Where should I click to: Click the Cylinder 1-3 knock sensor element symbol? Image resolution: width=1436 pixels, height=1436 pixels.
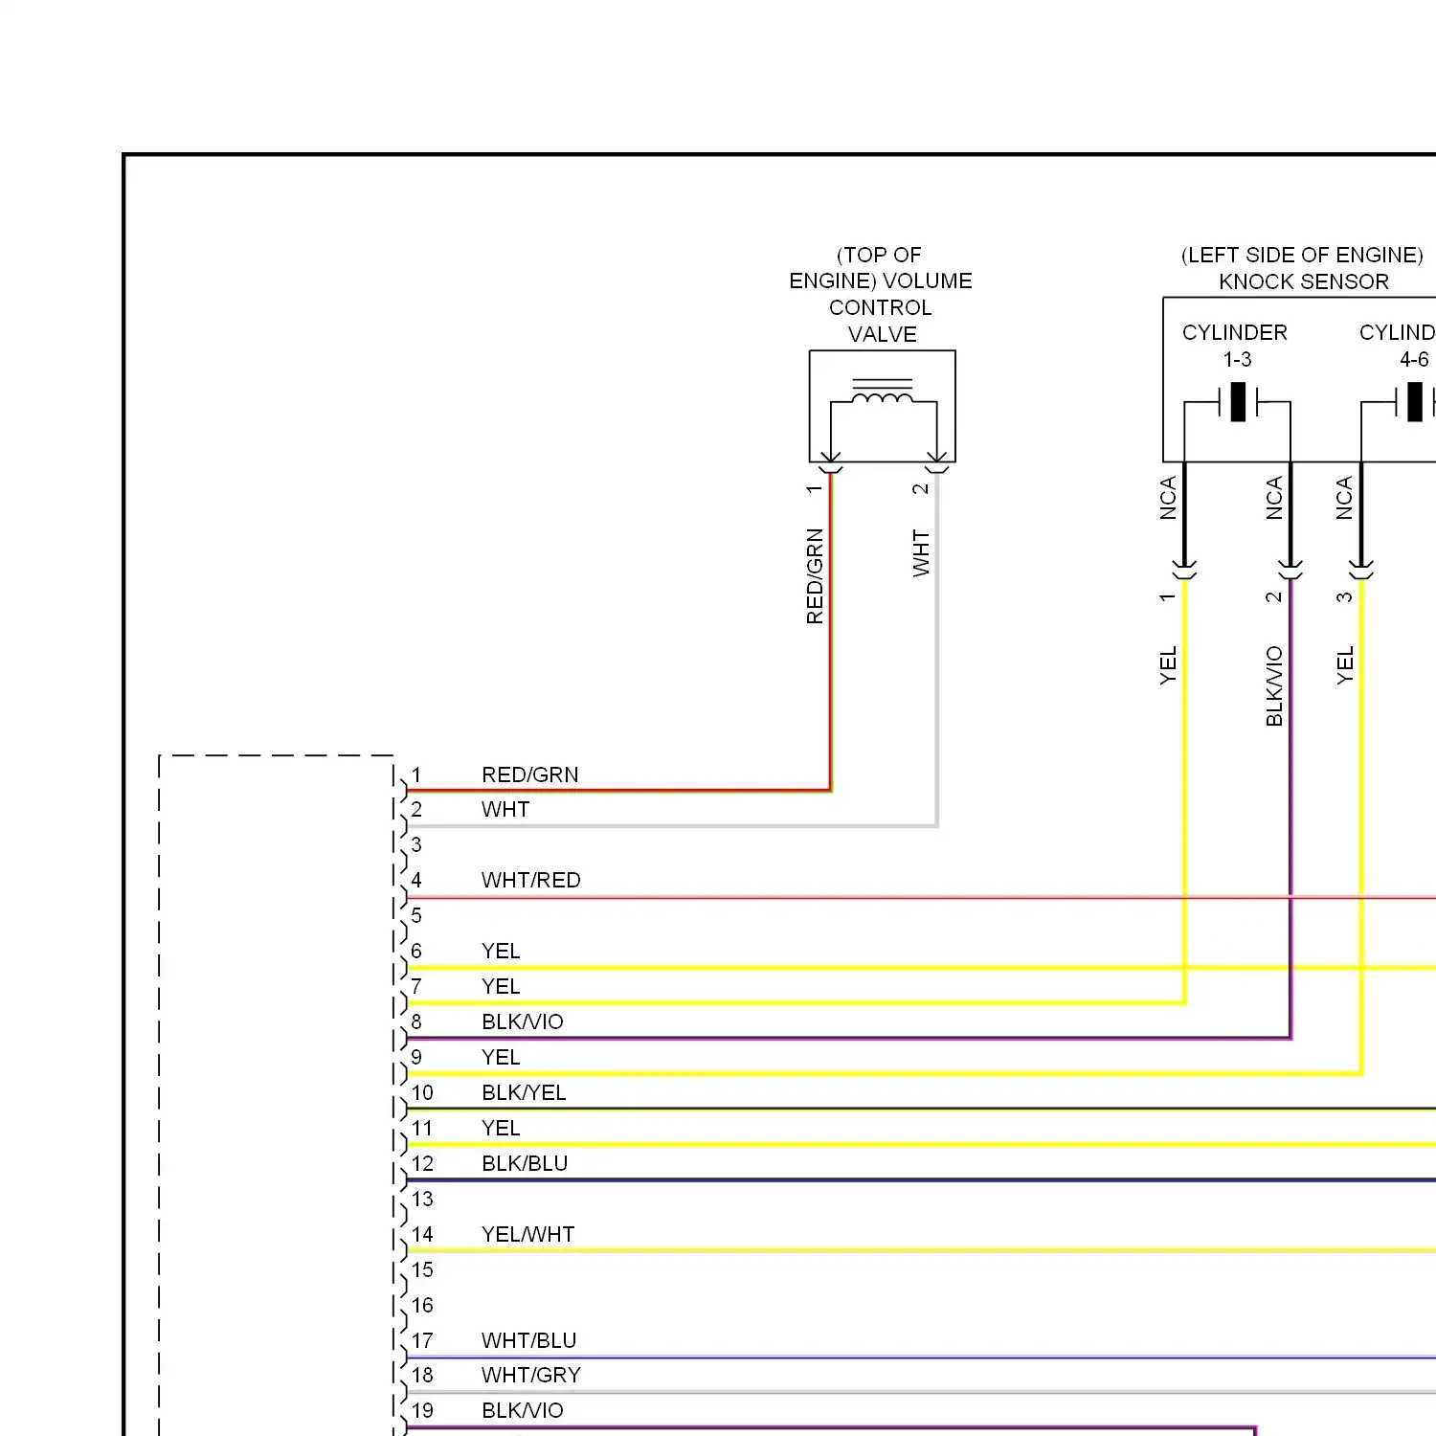(1238, 402)
